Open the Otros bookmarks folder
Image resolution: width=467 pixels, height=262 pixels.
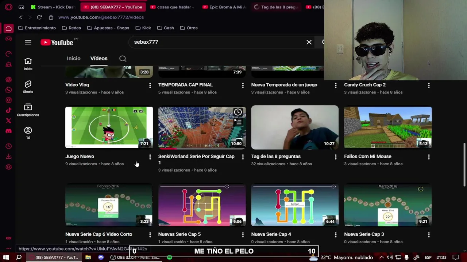189,28
